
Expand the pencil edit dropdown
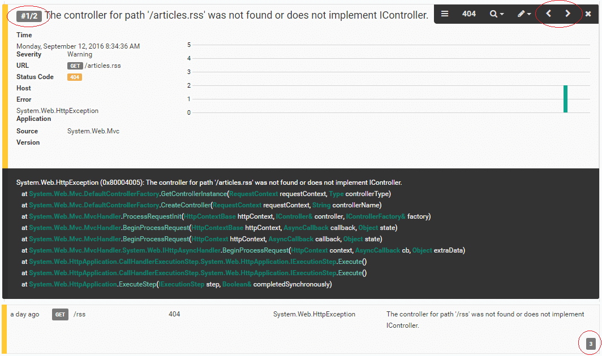[x=524, y=14]
